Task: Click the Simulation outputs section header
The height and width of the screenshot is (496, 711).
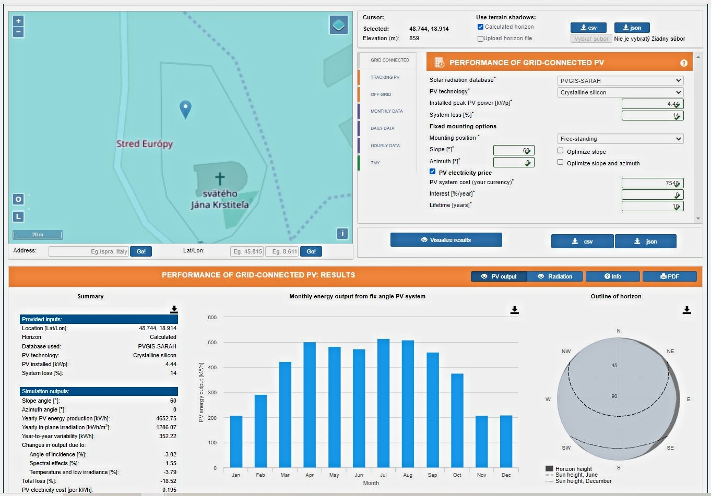Action: pos(99,391)
